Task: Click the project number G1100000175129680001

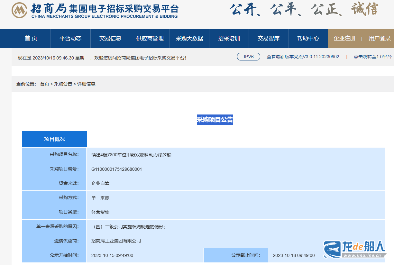Action: [x=116, y=169]
